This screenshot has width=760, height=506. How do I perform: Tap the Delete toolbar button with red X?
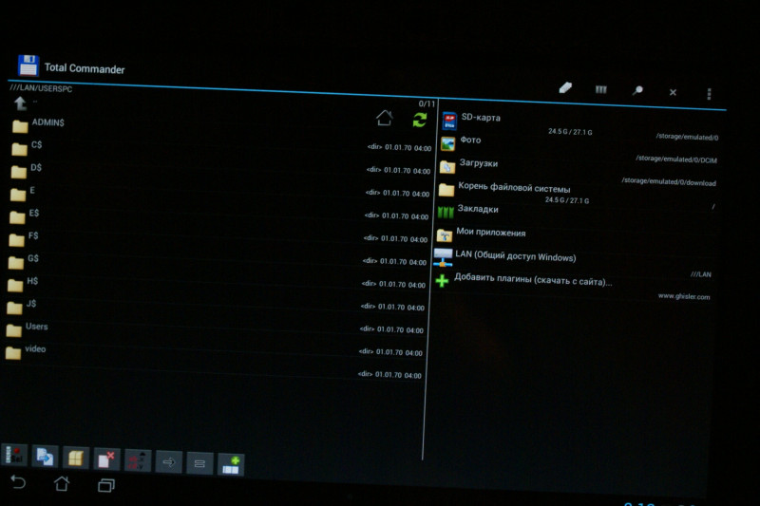106,459
